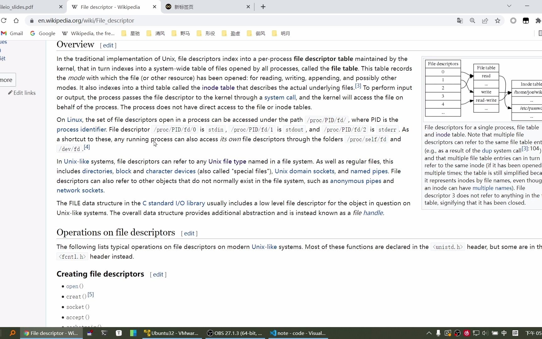Open Typora icon in taskbar
The width and height of the screenshot is (542, 339).
pyautogui.click(x=119, y=333)
